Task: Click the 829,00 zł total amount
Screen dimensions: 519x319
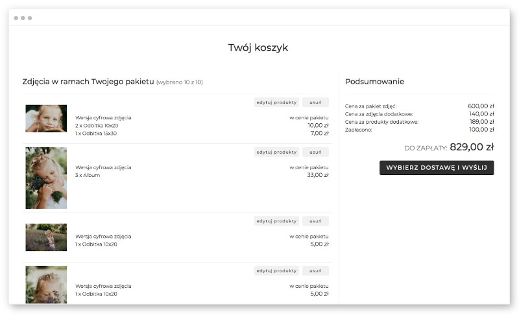Action: (472, 147)
